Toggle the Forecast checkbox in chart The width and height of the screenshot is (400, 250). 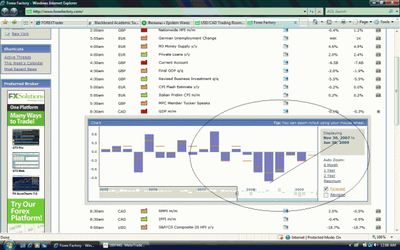[x=326, y=189]
